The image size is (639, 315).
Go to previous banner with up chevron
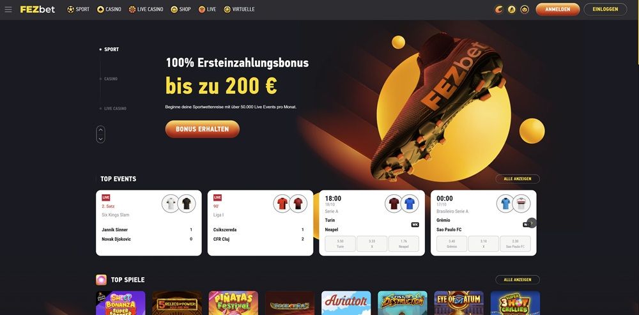click(x=101, y=130)
